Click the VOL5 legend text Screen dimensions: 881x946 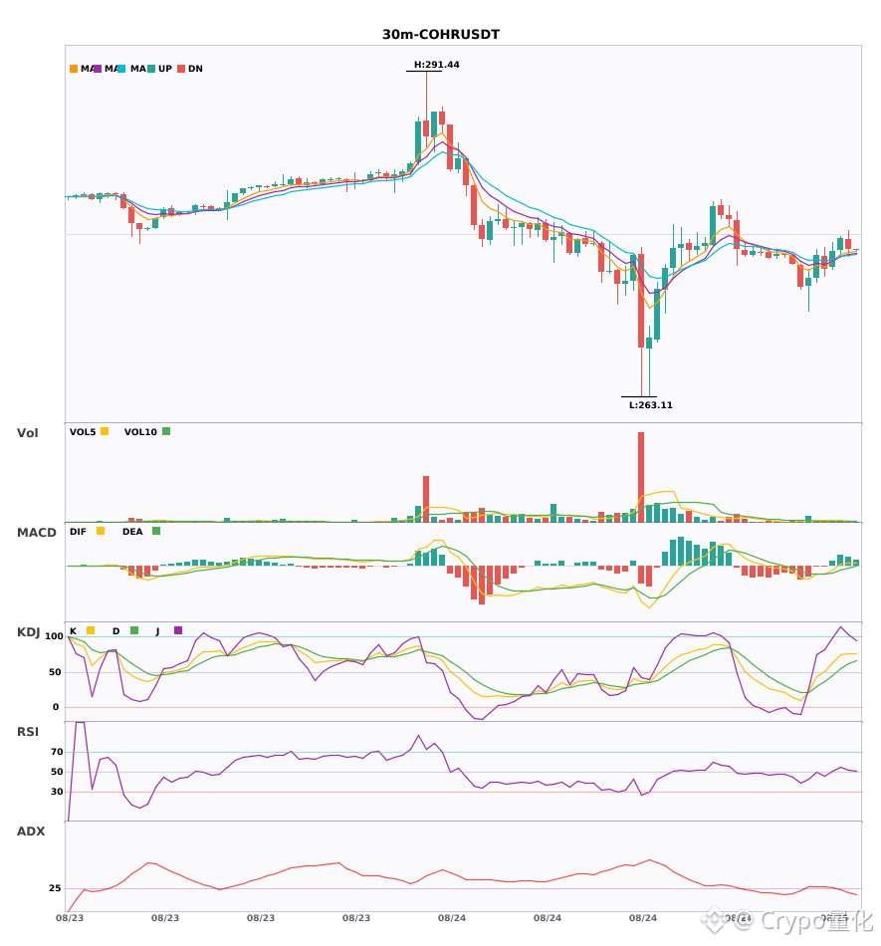pos(83,432)
